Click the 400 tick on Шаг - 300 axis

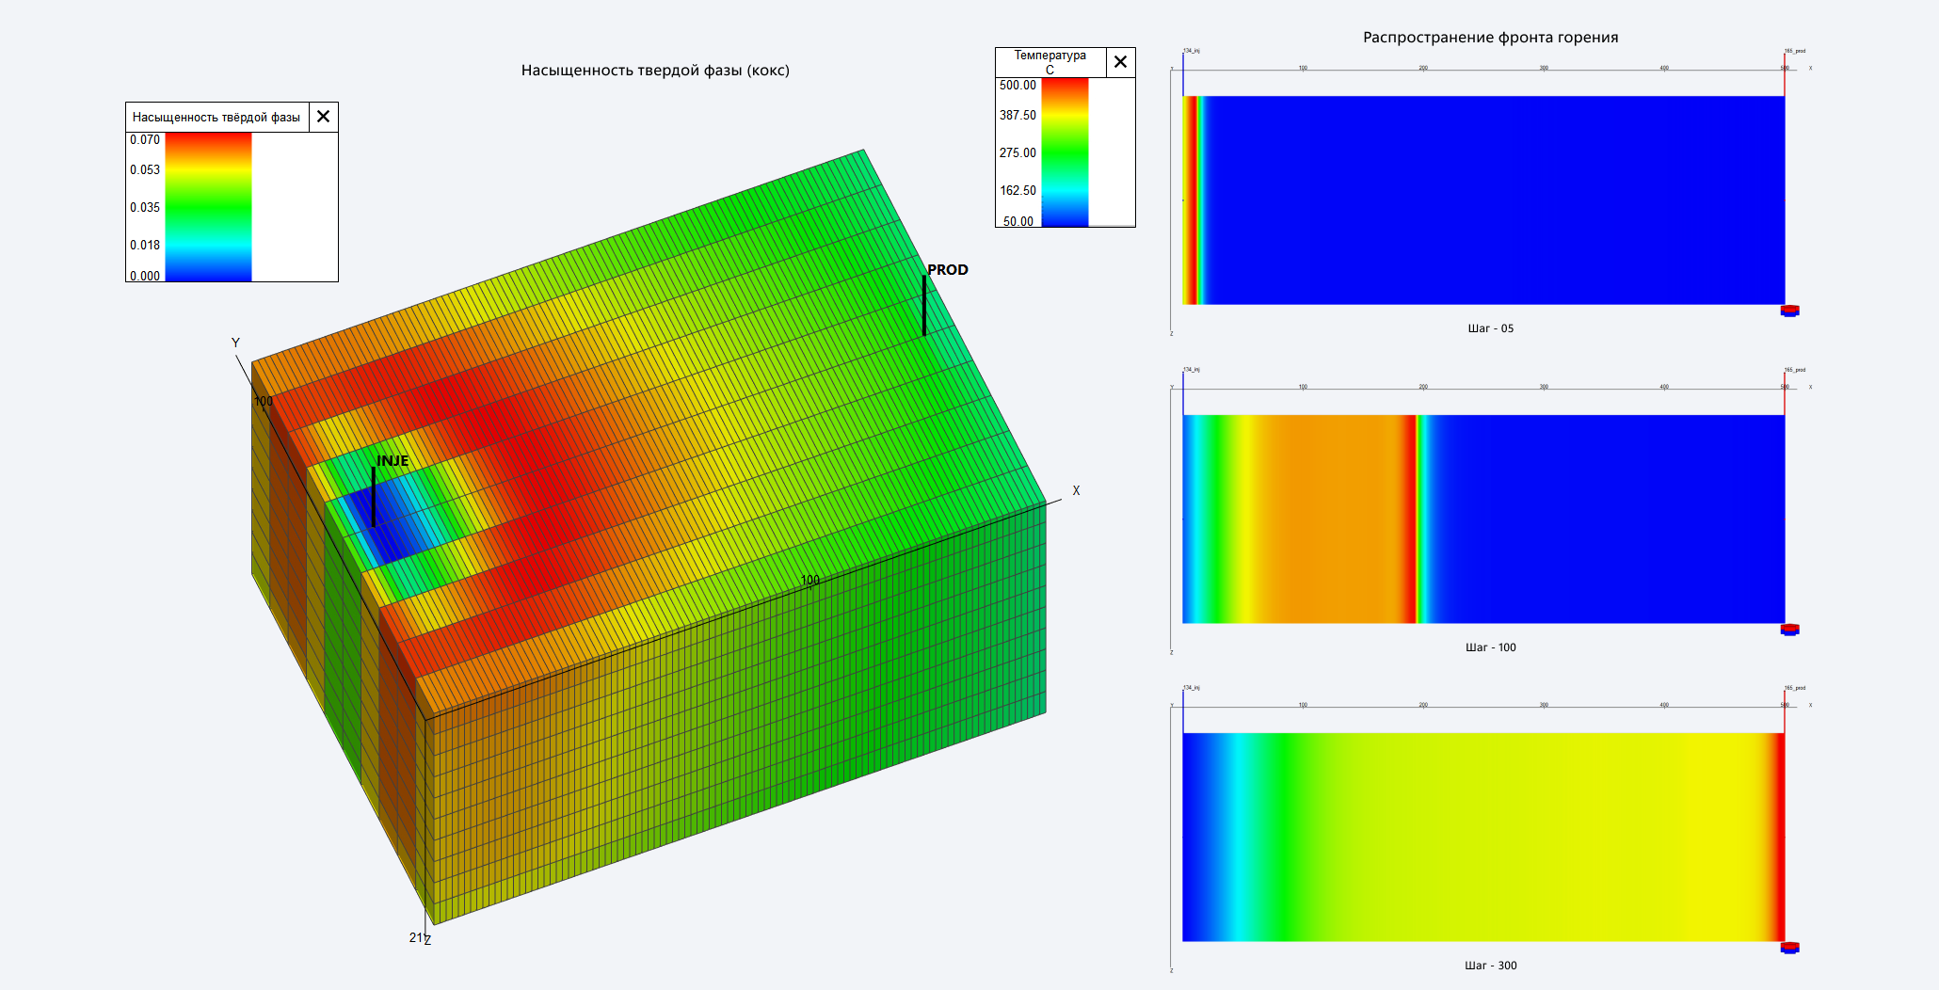[x=1664, y=705]
